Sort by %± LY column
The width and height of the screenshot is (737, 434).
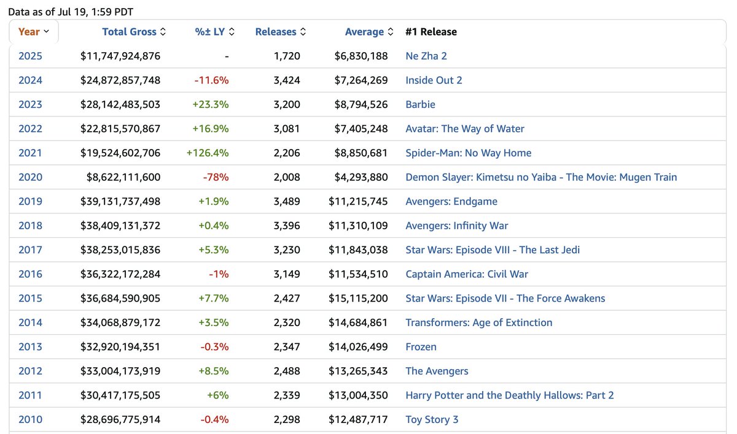[x=215, y=32]
